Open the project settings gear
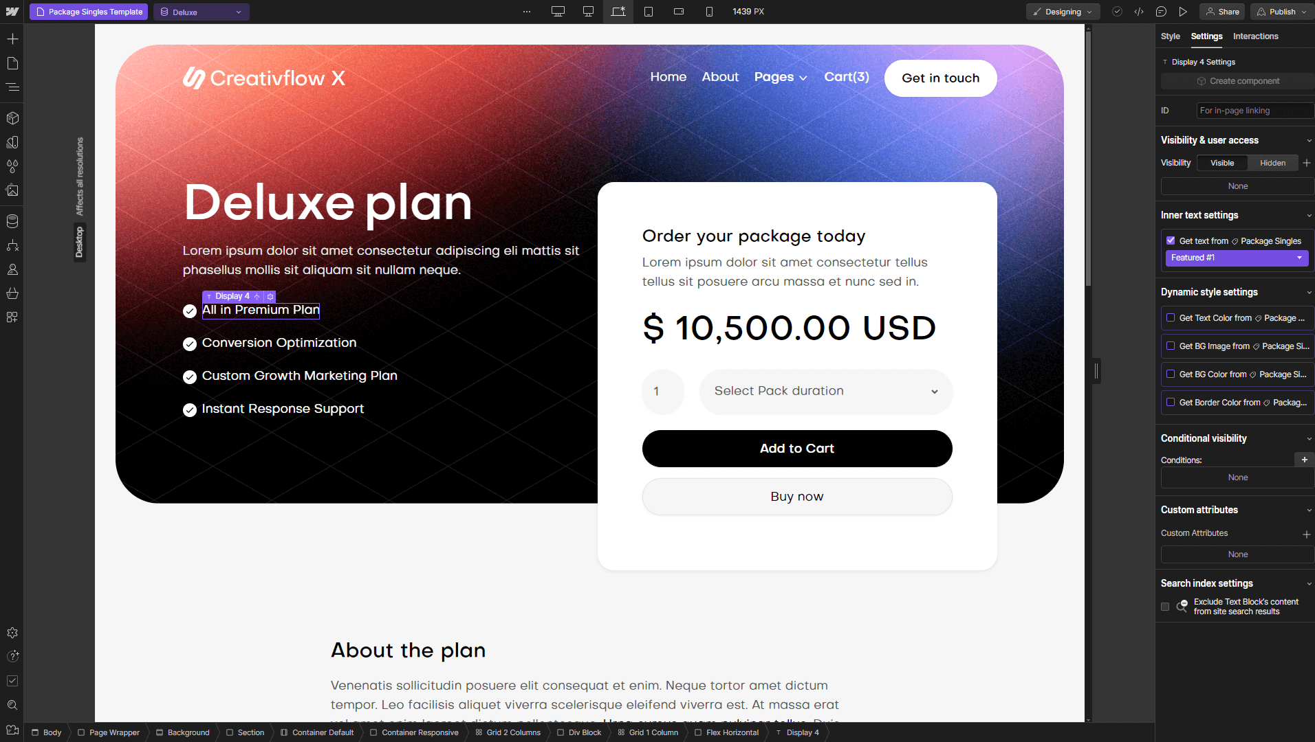 [12, 633]
